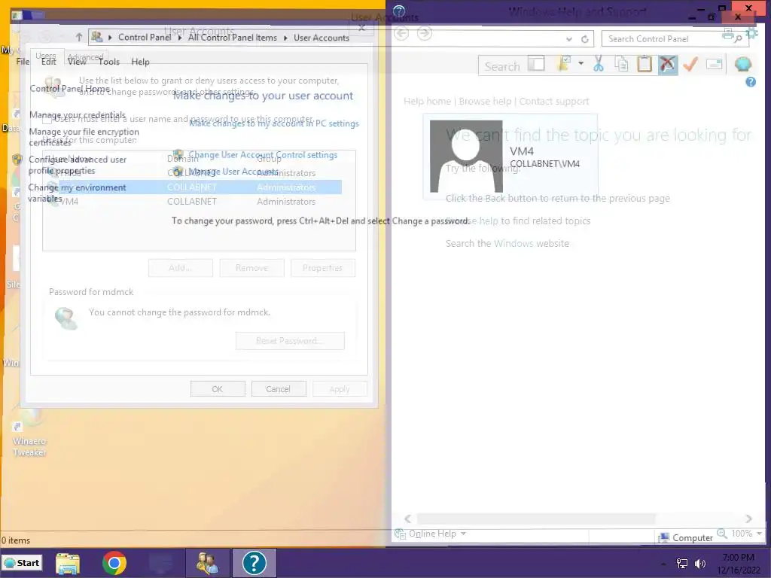The height and width of the screenshot is (578, 771).
Task: Open the File menu
Action: (x=23, y=62)
